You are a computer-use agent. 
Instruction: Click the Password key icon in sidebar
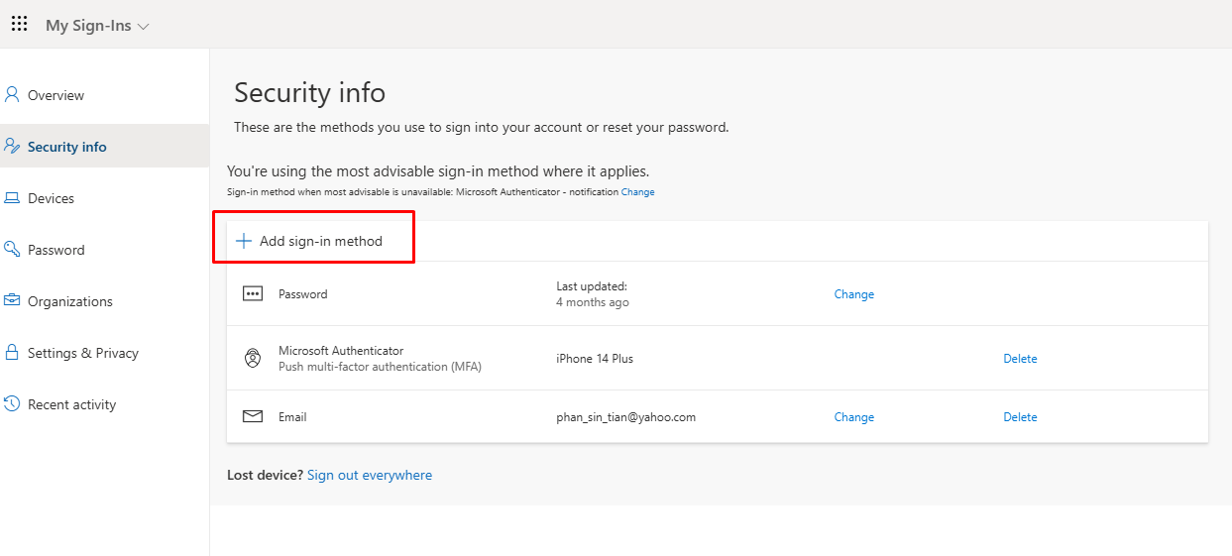[x=12, y=250]
